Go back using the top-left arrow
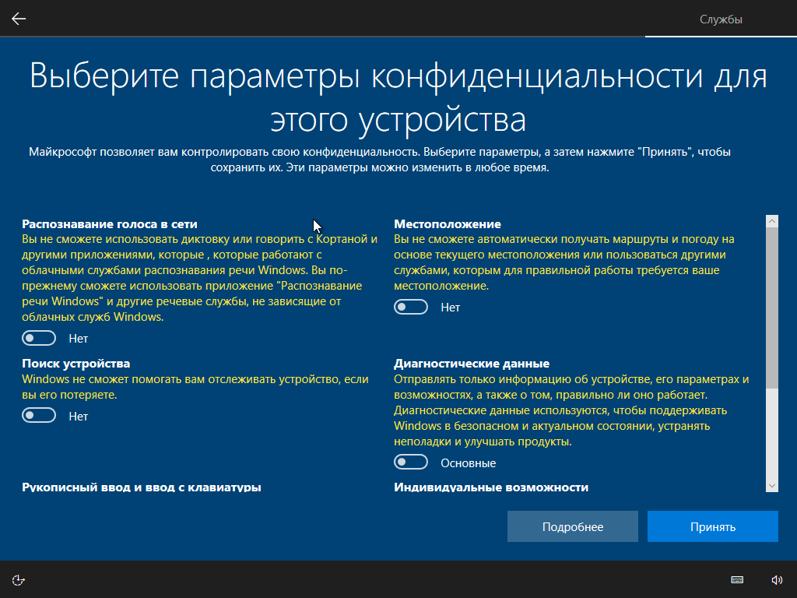 [19, 19]
